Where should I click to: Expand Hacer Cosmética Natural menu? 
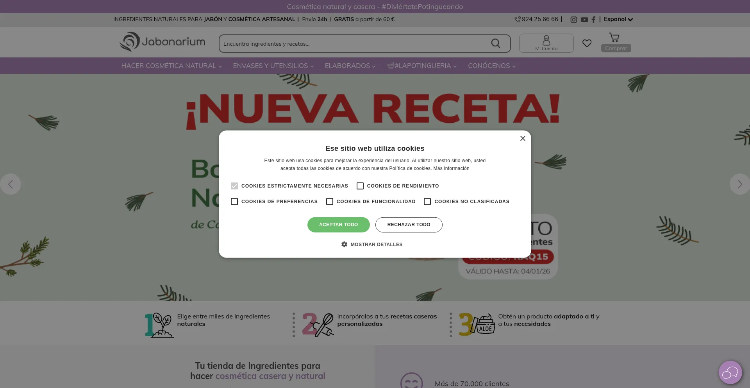171,66
